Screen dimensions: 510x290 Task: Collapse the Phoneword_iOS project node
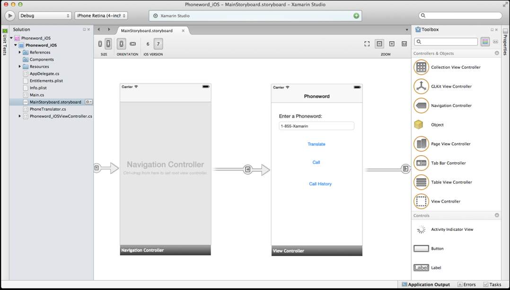tap(15, 45)
